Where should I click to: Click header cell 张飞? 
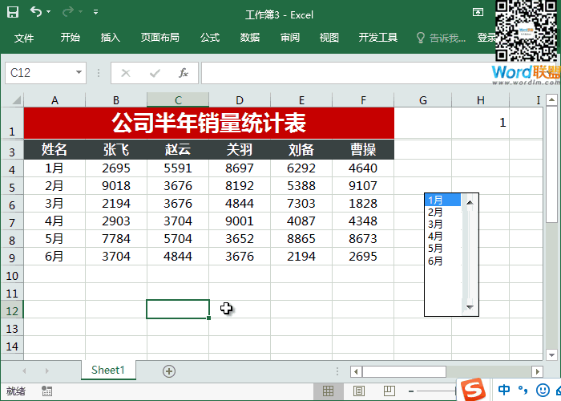point(116,149)
